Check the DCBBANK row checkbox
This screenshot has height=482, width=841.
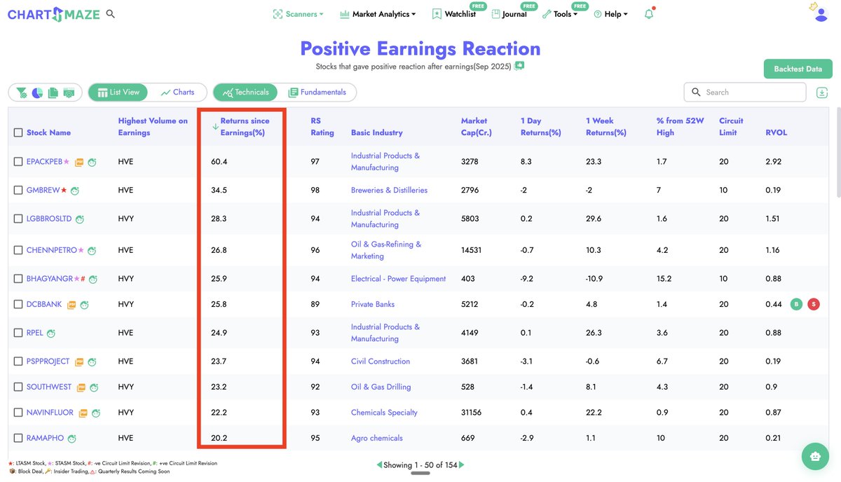click(18, 305)
